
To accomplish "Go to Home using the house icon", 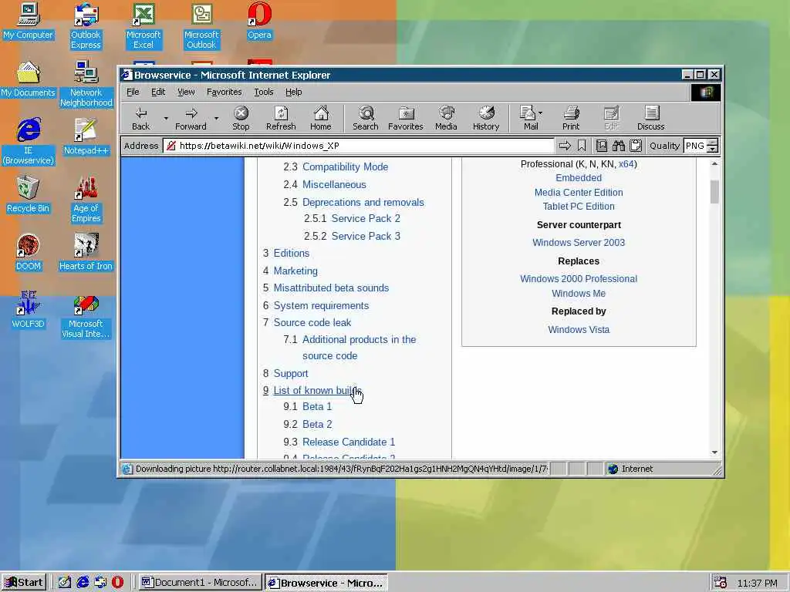I will (320, 119).
